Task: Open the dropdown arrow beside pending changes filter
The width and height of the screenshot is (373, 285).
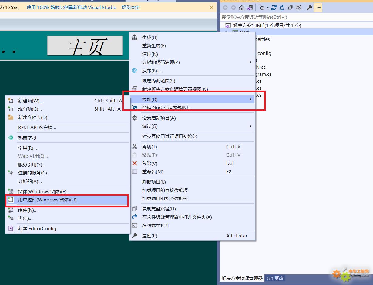Action: point(268,8)
